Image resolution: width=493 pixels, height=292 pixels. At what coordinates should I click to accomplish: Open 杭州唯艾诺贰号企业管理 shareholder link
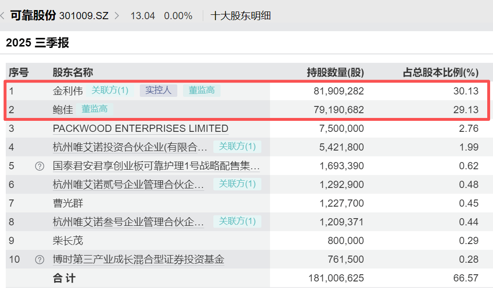click(128, 185)
